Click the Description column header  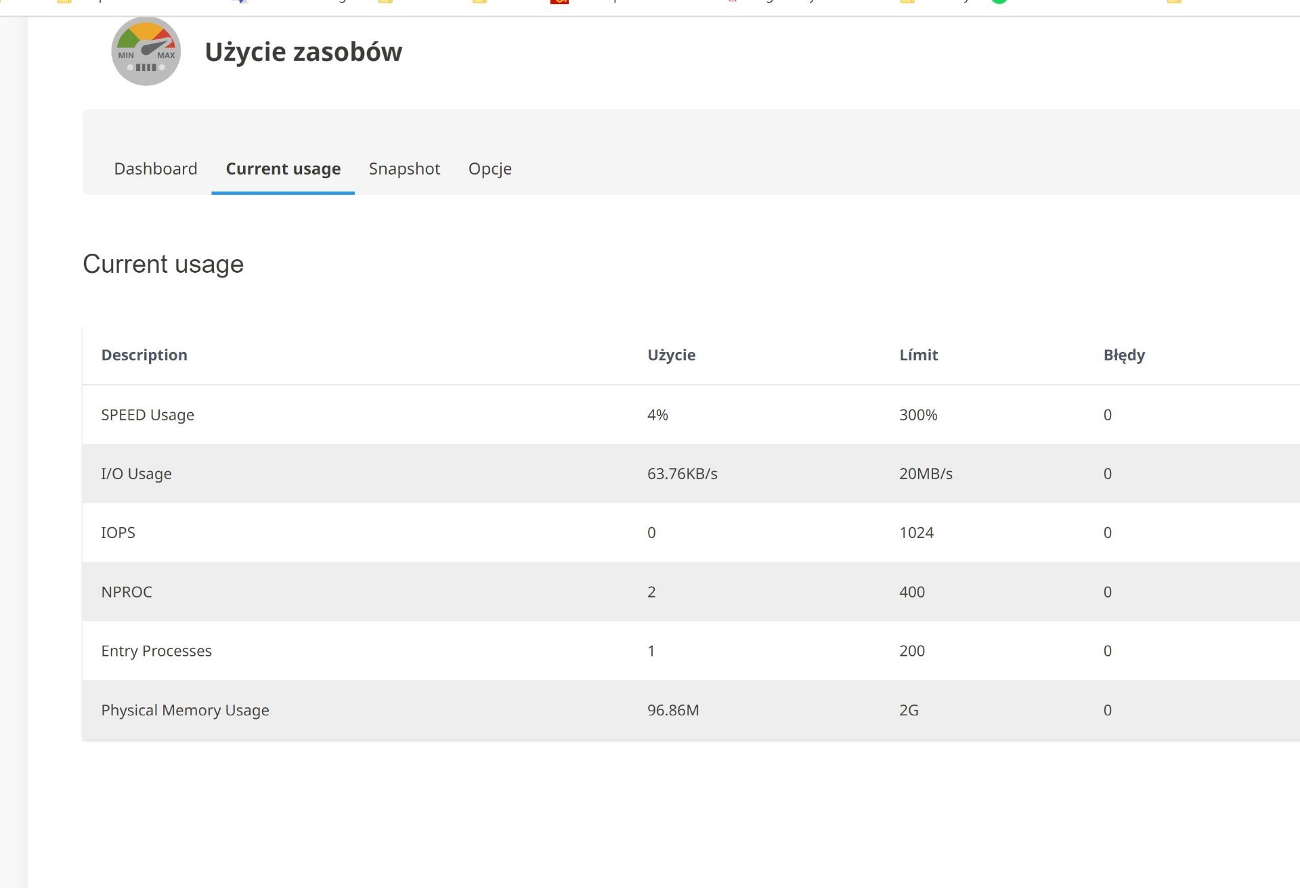[144, 355]
